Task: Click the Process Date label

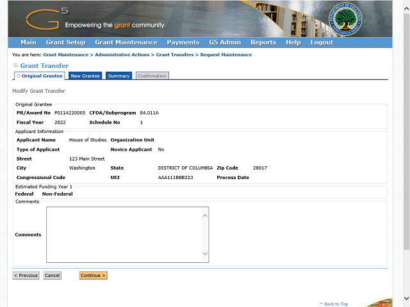Action: [233, 178]
